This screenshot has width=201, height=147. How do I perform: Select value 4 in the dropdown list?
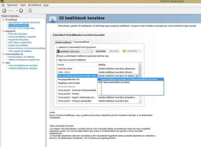[x=131, y=93]
